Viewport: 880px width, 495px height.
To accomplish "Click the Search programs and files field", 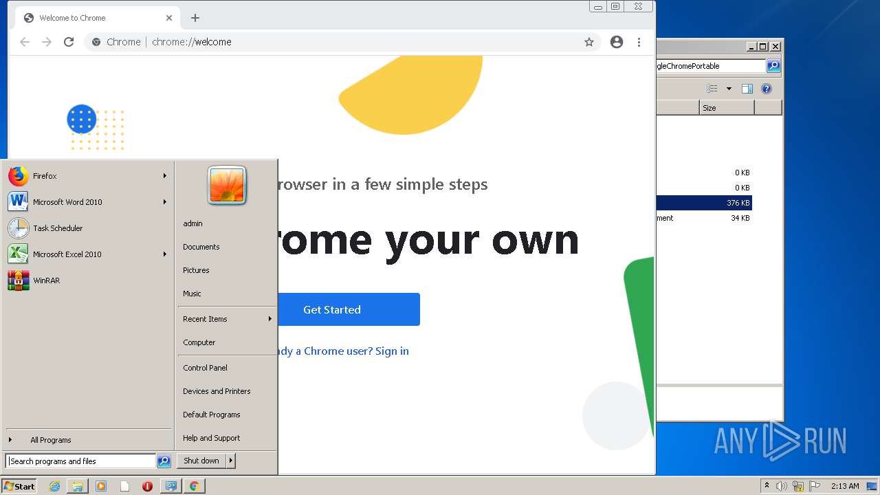I will [81, 461].
